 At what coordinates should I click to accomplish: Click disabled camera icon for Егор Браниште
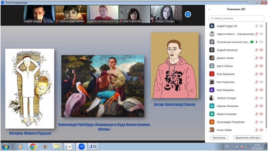pyautogui.click(x=261, y=74)
